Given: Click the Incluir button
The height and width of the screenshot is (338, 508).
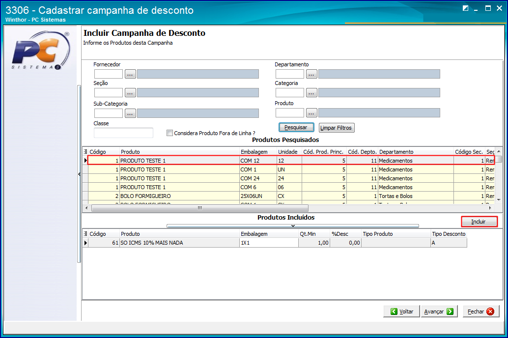Looking at the screenshot, I should [x=479, y=222].
